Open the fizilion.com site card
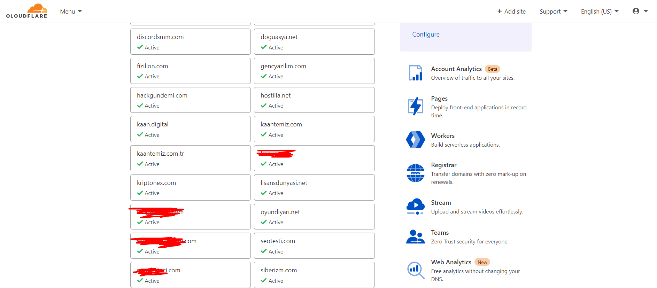The height and width of the screenshot is (288, 657). [191, 71]
